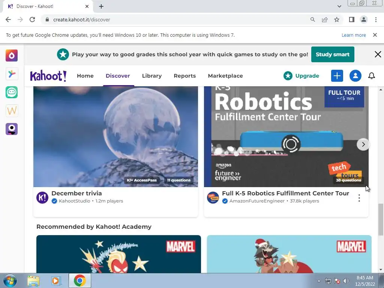384x288 pixels.
Task: Open the volume speaker tray icon
Action: [346, 281]
